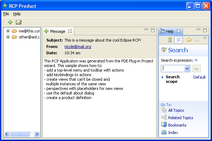Click the RCP Product title bar icon
This screenshot has width=212, height=141.
coord(5,6)
